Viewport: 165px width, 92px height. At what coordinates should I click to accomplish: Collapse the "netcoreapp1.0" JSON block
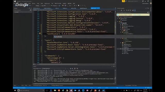click(42, 58)
